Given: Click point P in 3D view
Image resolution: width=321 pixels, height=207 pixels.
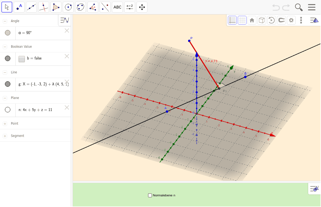Looking at the screenshot, I should coord(189,41).
